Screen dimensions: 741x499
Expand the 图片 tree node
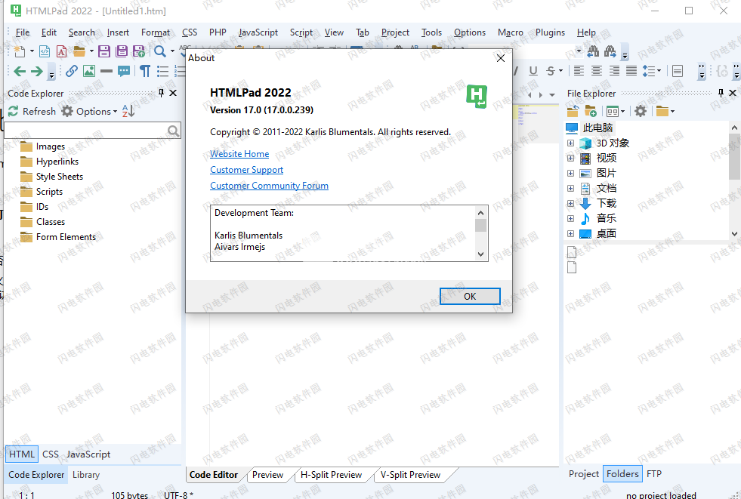[x=570, y=174]
